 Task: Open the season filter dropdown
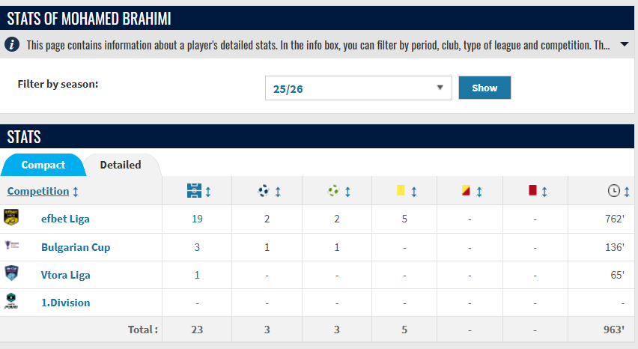click(x=358, y=88)
